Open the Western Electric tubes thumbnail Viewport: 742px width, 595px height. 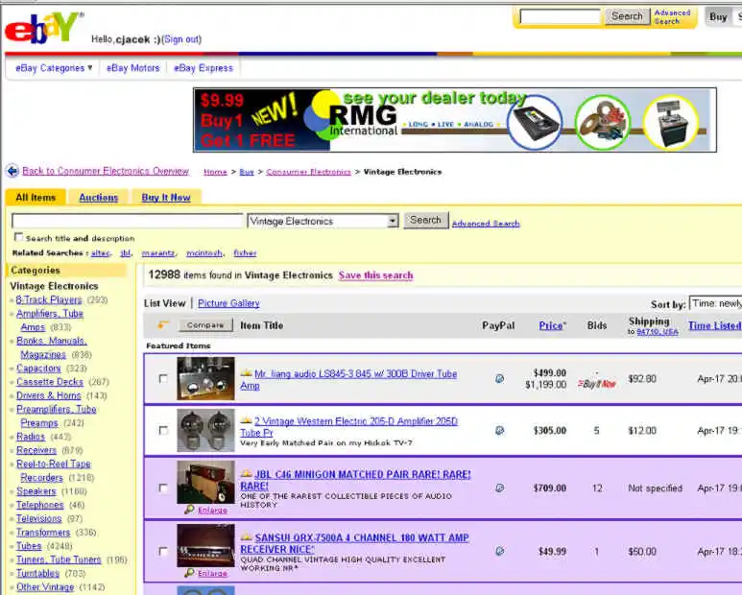[x=205, y=430]
